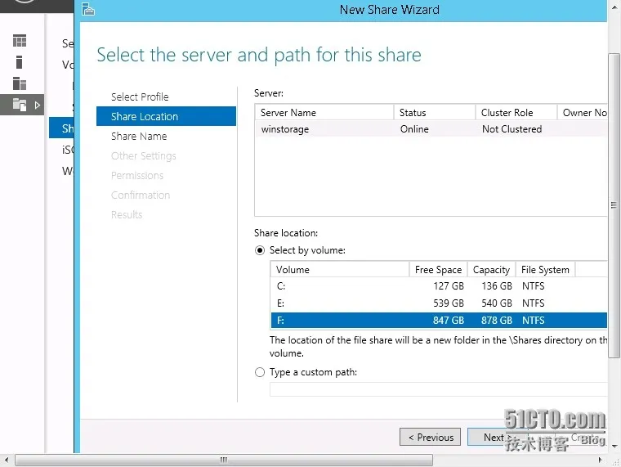Select Servers item in background navigation

click(x=68, y=43)
